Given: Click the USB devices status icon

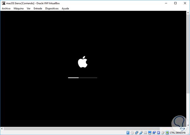Looking at the screenshot, I should [141, 132].
